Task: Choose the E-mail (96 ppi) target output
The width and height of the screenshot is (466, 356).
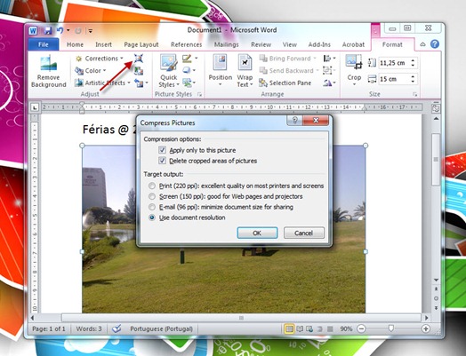Action: pyautogui.click(x=152, y=207)
